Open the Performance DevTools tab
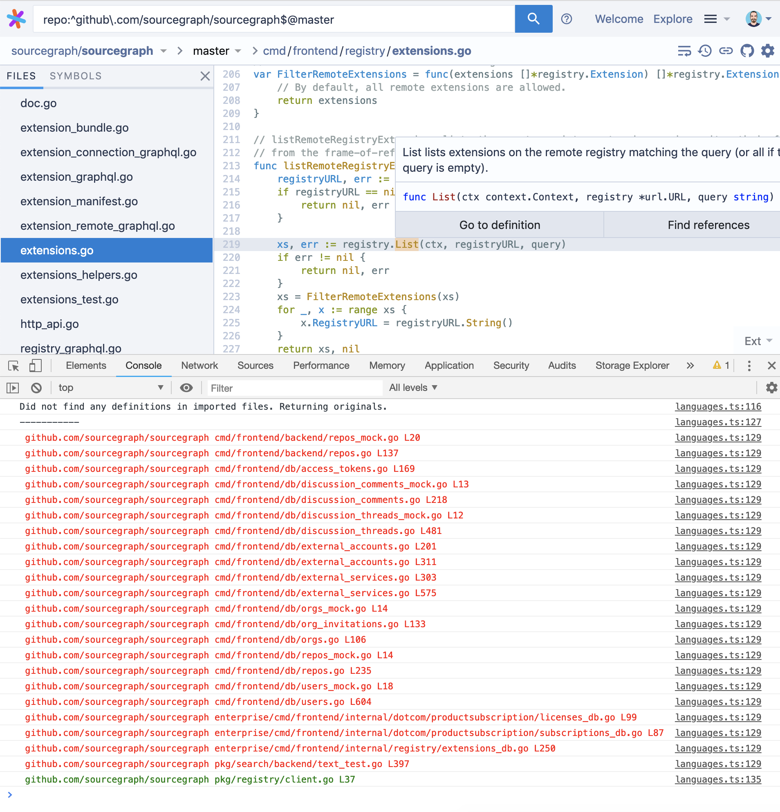Viewport: 780px width, 812px height. tap(321, 366)
